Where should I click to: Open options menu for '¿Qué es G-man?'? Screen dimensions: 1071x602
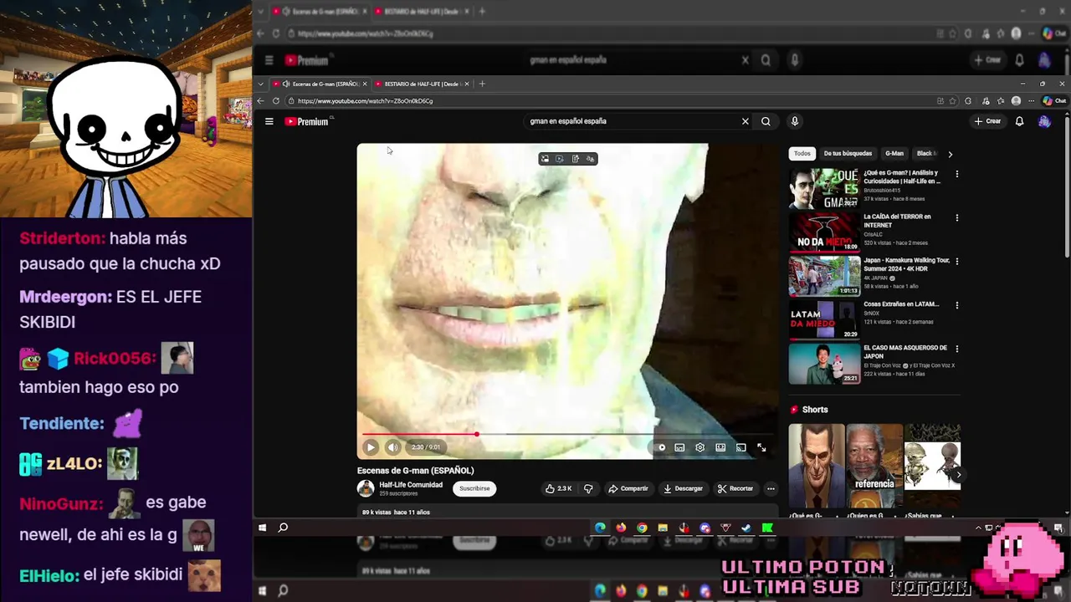coord(957,174)
